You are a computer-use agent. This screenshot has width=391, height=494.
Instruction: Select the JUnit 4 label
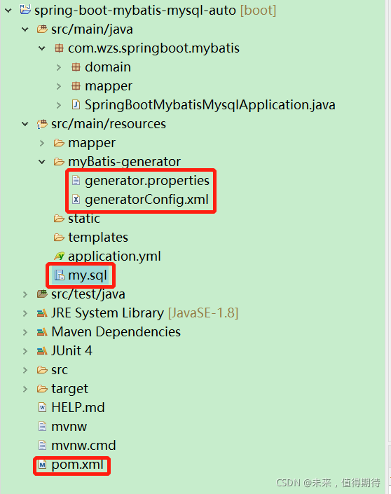(x=72, y=351)
